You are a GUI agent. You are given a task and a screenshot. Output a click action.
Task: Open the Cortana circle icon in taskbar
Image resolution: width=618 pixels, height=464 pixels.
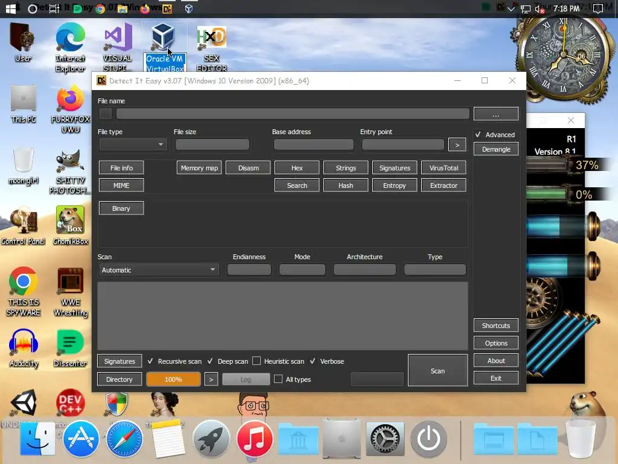click(33, 8)
